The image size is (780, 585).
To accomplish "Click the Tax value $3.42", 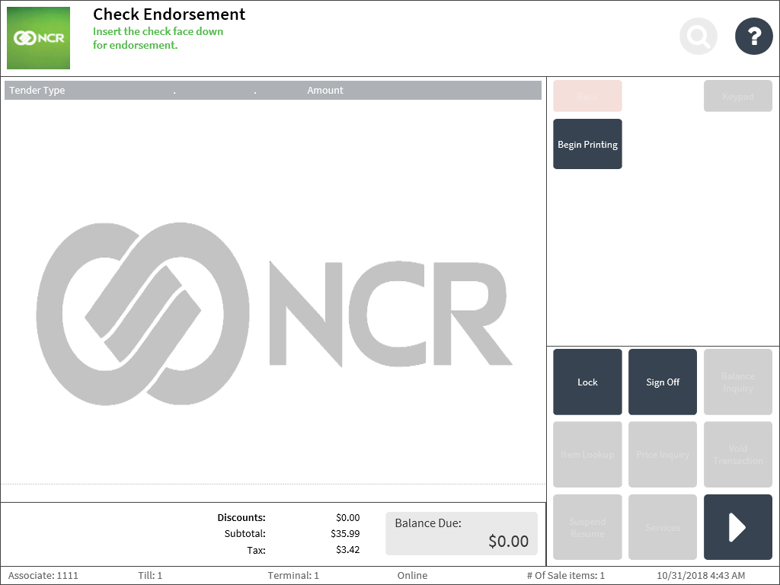I will point(347,550).
